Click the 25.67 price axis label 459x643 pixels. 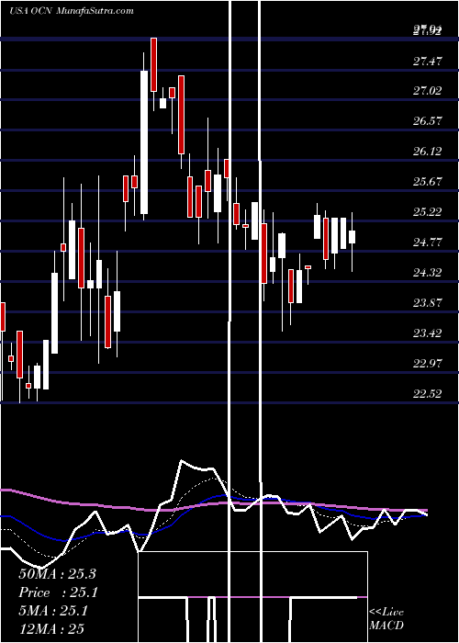tap(428, 182)
